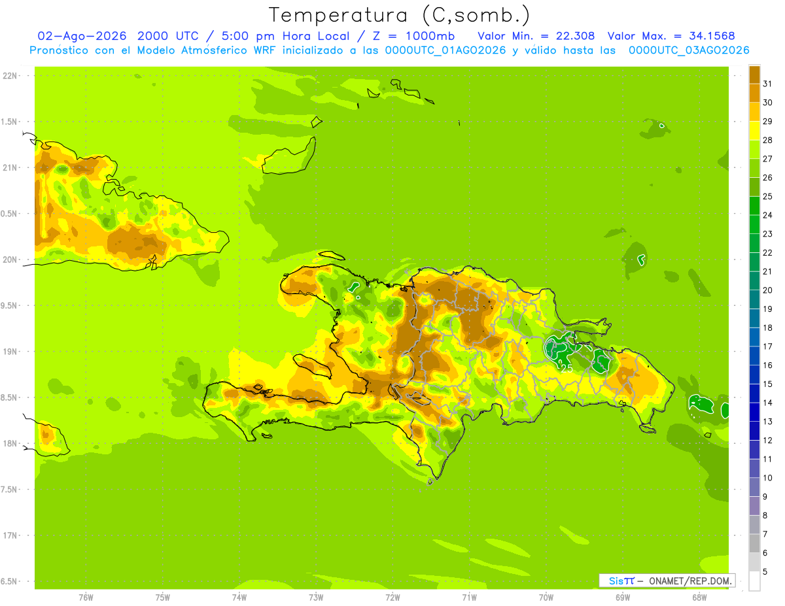Screen dimensions: 785x606
Task: Click the "70W" longitude label
Action: point(546,597)
